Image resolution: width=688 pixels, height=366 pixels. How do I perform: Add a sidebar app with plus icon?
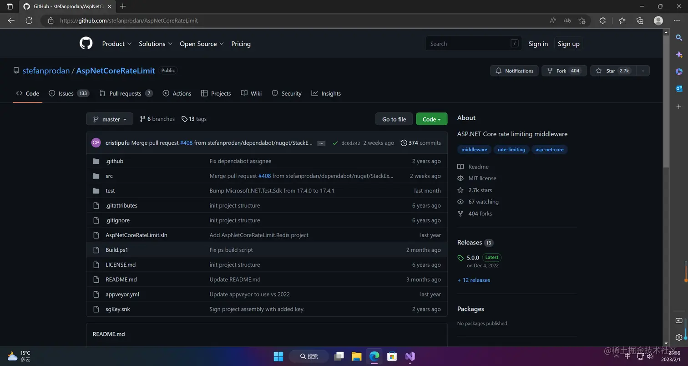click(679, 107)
